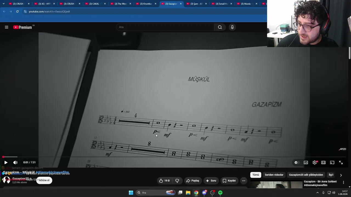Open the #dönmekiçinevefilm hashtag link
Viewport: 351px width, 197px height.
[x=52, y=172]
